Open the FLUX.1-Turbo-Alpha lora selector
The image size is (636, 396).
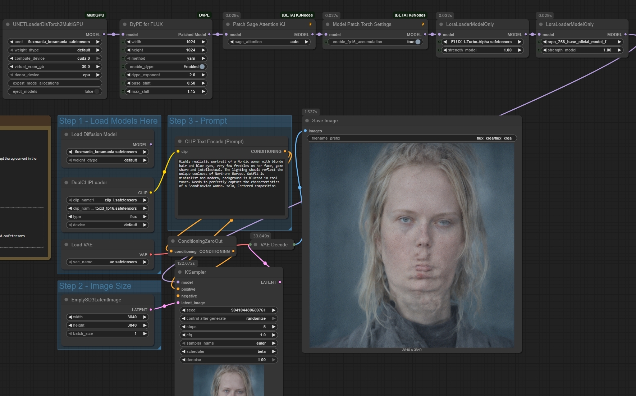pos(482,42)
